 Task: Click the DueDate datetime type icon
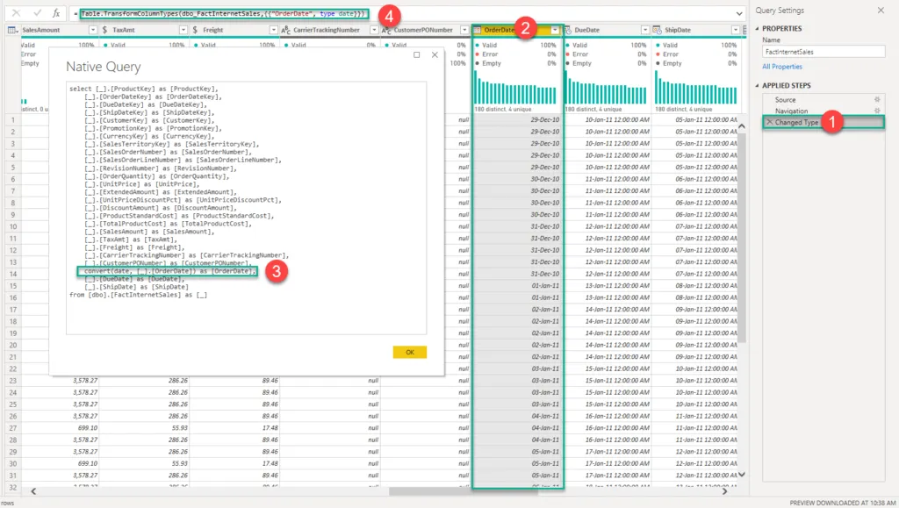point(570,30)
